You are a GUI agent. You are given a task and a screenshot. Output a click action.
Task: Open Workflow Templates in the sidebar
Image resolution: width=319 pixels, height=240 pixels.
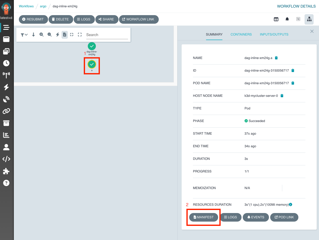point(6,51)
